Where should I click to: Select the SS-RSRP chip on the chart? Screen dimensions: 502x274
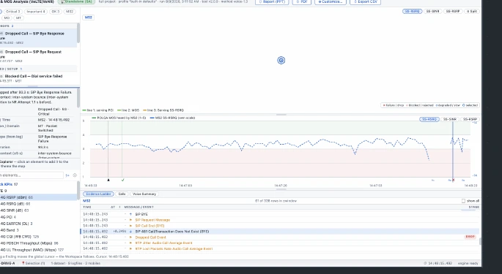click(470, 119)
